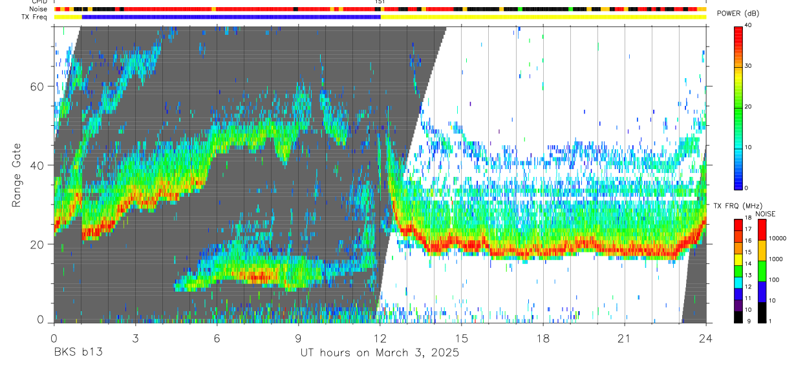Click the '100' label on the noise legend
Viewport: 794px width, 366px height.
point(775,280)
